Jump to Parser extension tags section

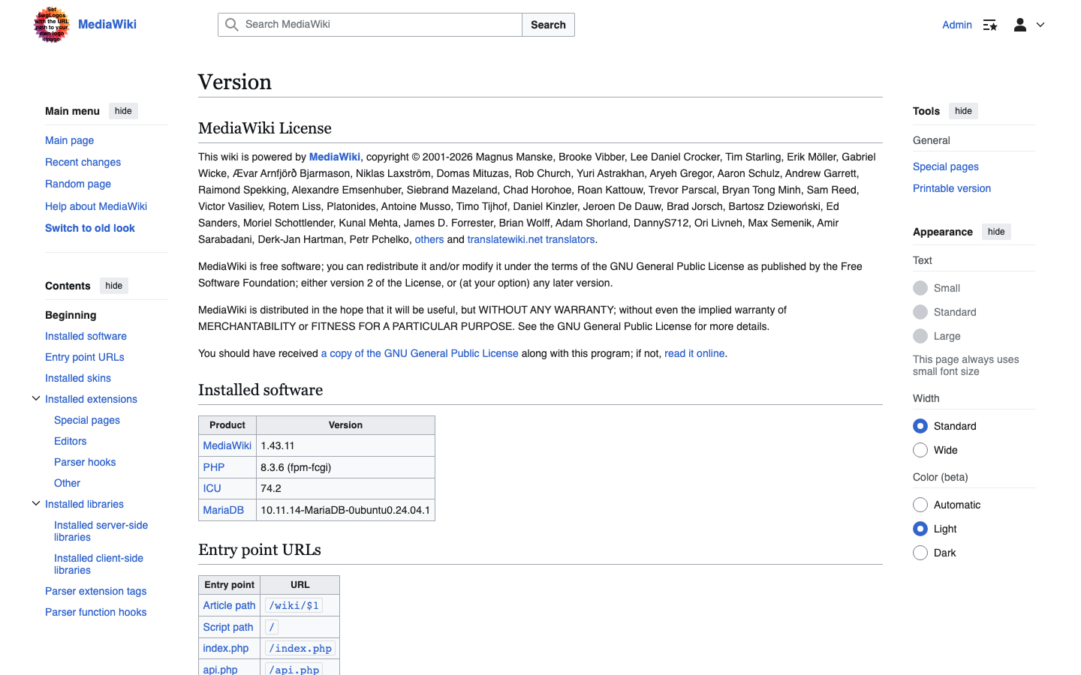[x=96, y=591]
